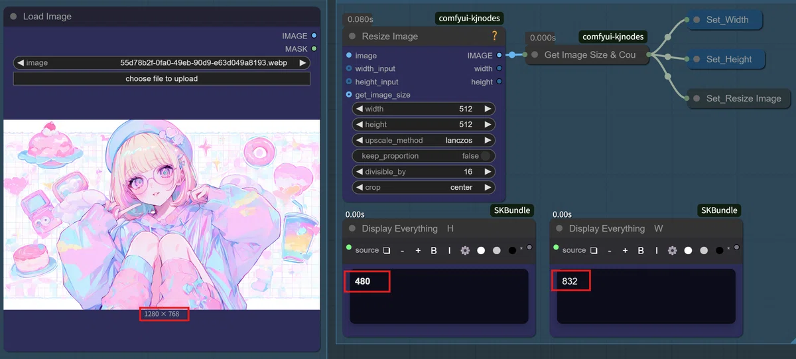
Task: Increase font size in Display Everything H
Action: (x=418, y=250)
